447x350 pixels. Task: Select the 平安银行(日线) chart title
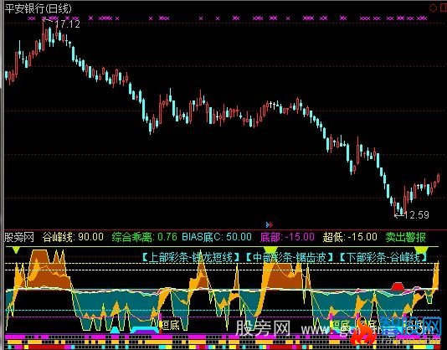39,8
